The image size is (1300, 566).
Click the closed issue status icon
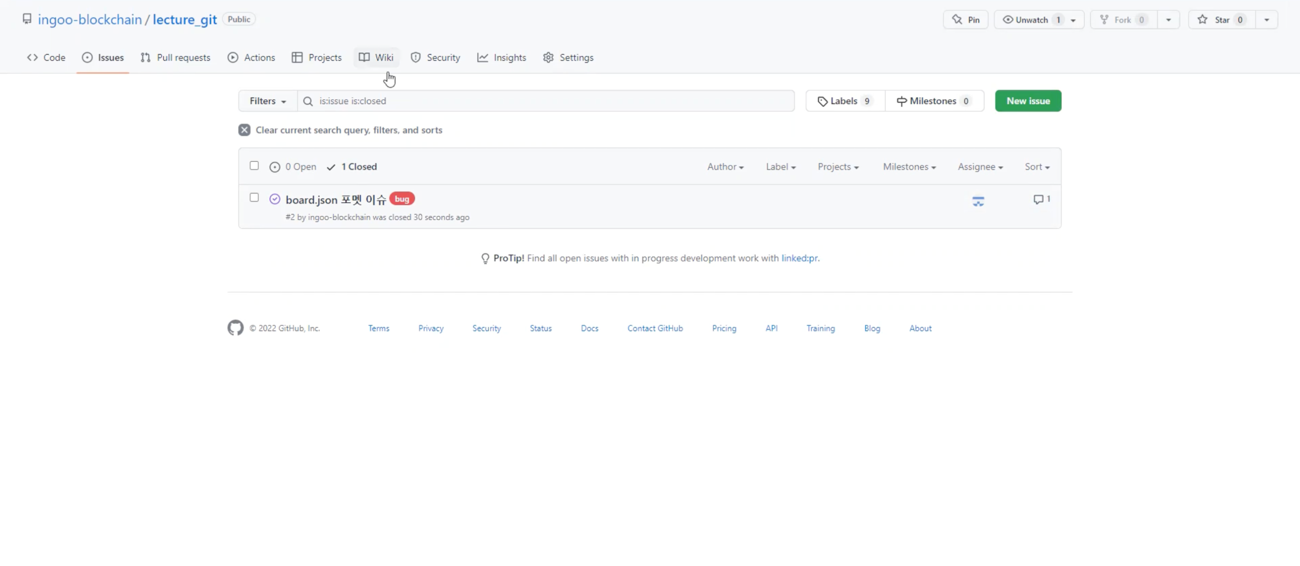click(275, 199)
